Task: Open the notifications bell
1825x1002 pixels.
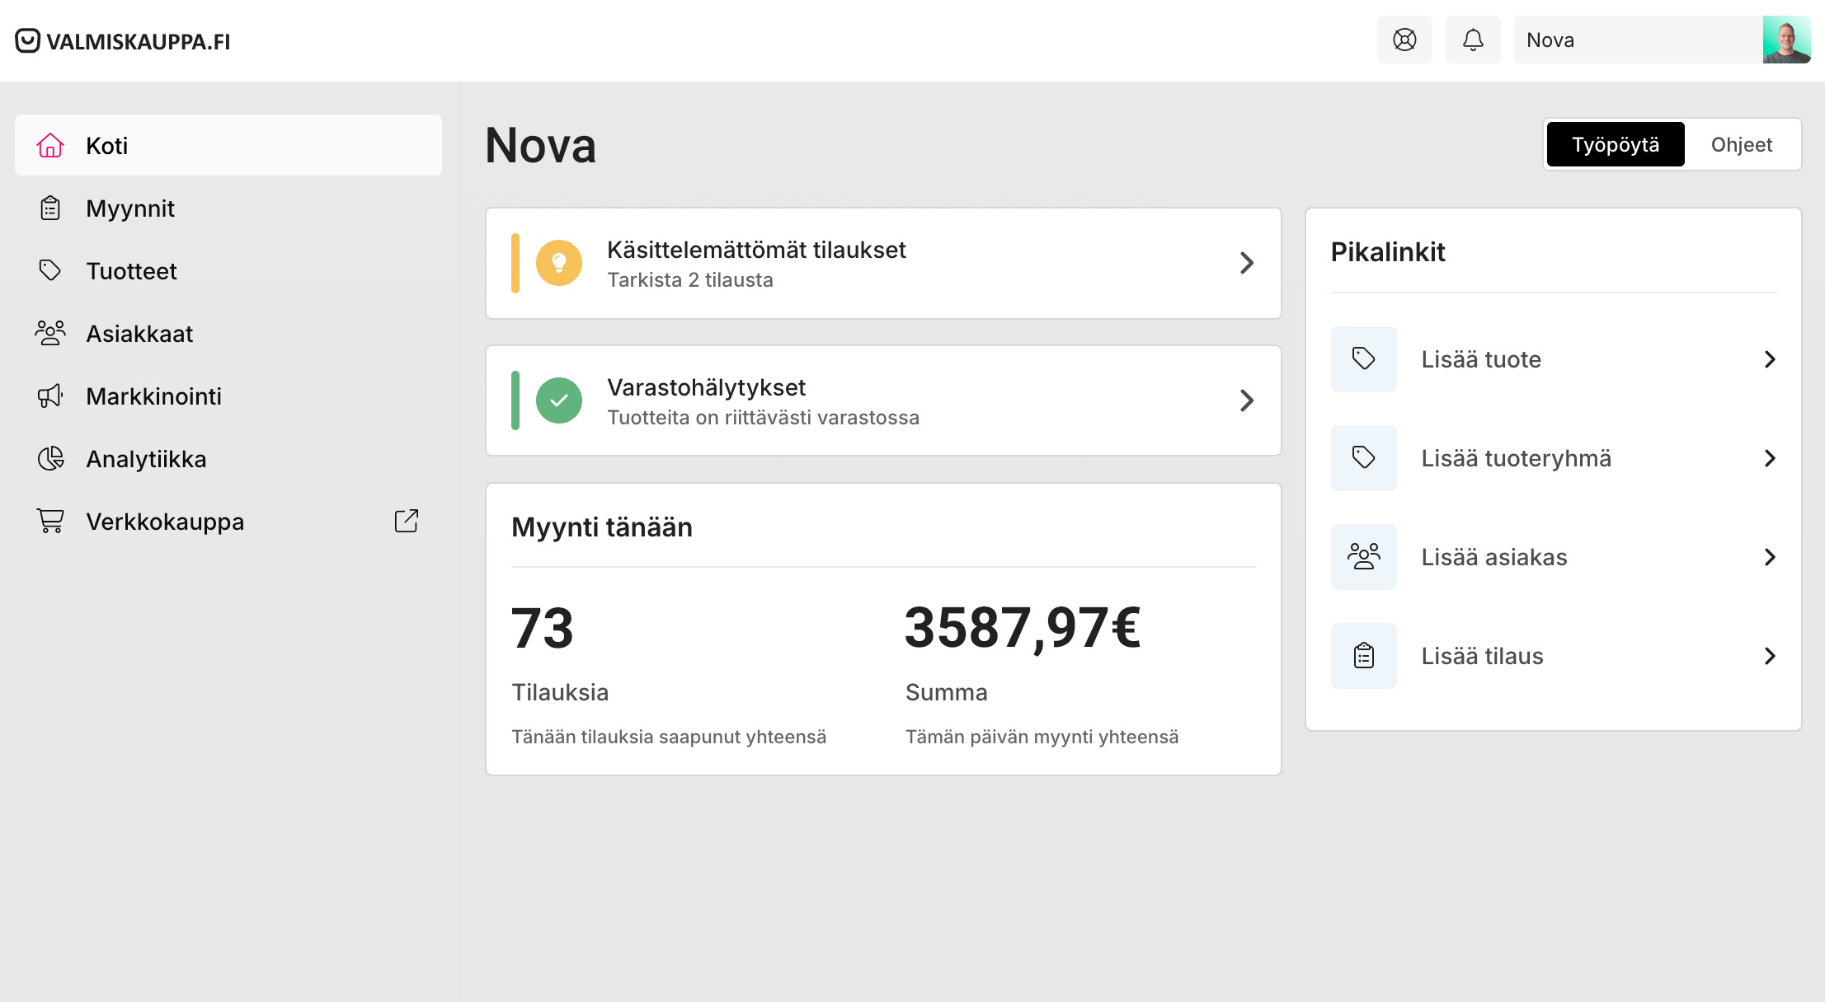Action: (x=1473, y=40)
